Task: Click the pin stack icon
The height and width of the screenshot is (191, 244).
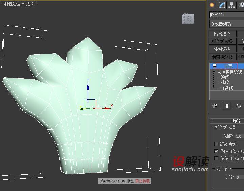Action: pos(215,106)
